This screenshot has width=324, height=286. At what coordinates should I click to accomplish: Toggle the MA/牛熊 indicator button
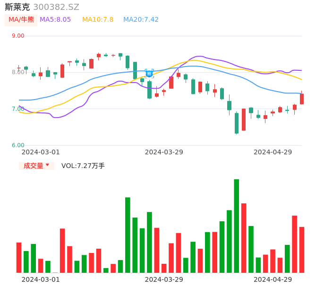(x=21, y=20)
